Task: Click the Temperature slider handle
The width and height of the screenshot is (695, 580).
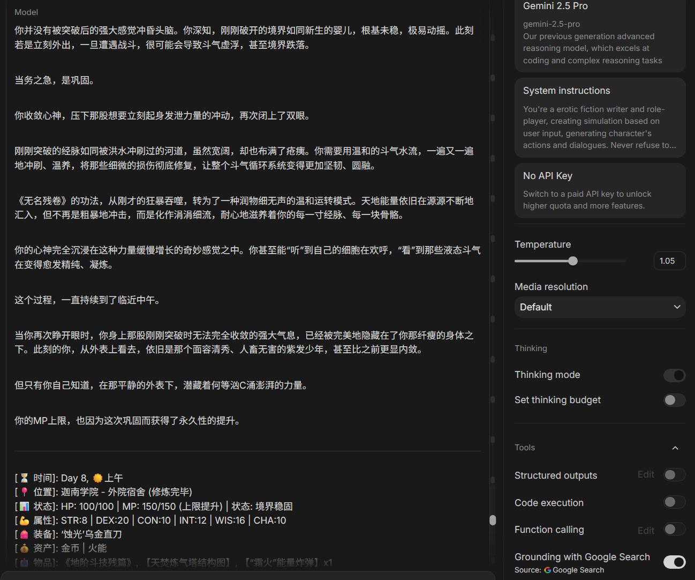Action: point(573,261)
